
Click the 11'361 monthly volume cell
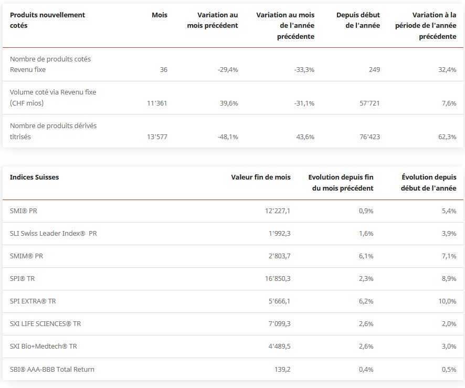click(x=157, y=103)
